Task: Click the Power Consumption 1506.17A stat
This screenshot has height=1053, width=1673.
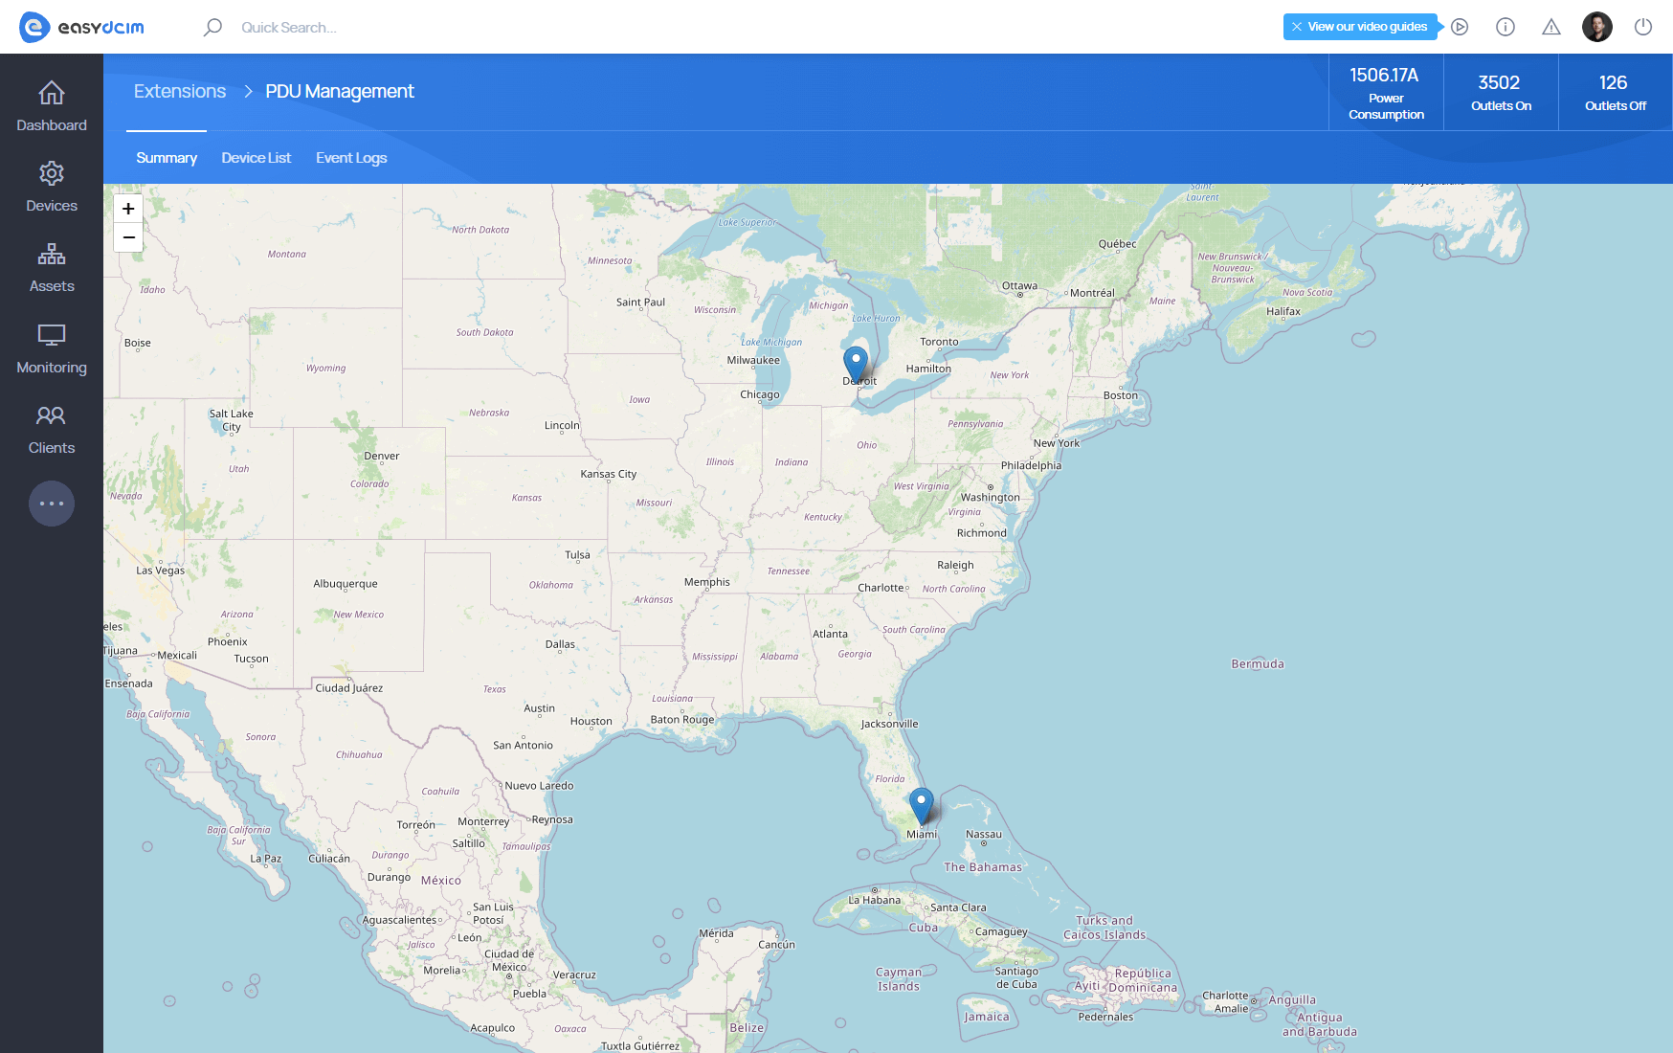Action: point(1386,92)
